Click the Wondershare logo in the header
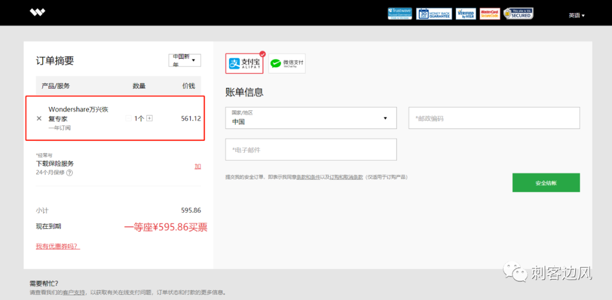 (x=37, y=12)
